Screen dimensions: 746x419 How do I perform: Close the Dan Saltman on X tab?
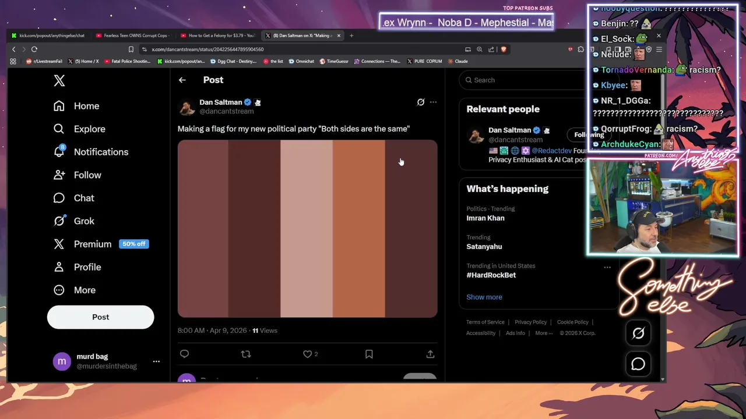339,35
